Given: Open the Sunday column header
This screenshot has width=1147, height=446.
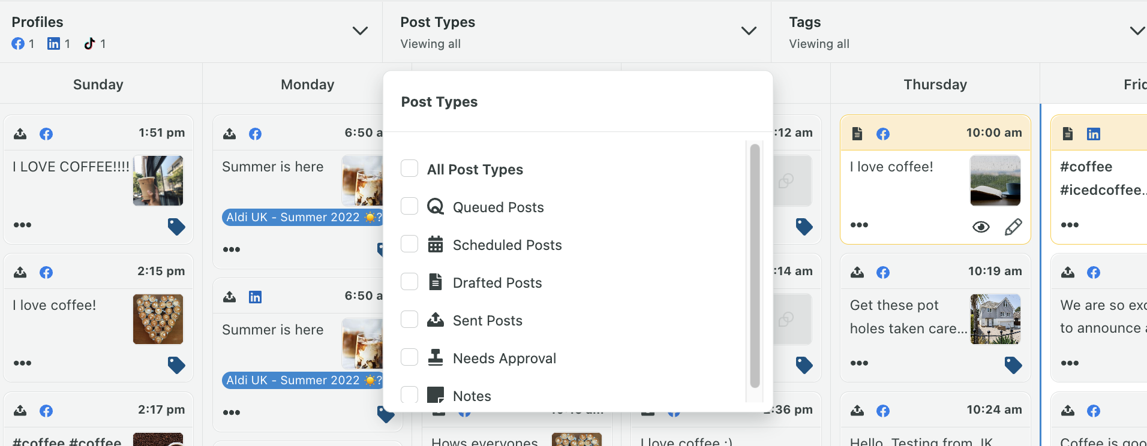Looking at the screenshot, I should click(98, 85).
